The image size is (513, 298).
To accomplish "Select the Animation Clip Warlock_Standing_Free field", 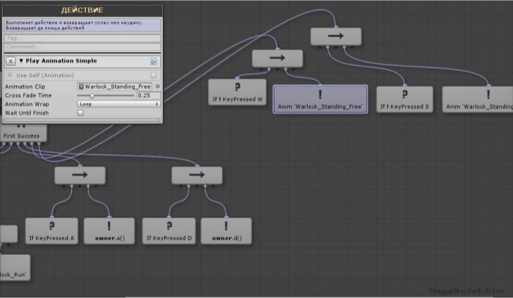I will tap(114, 86).
